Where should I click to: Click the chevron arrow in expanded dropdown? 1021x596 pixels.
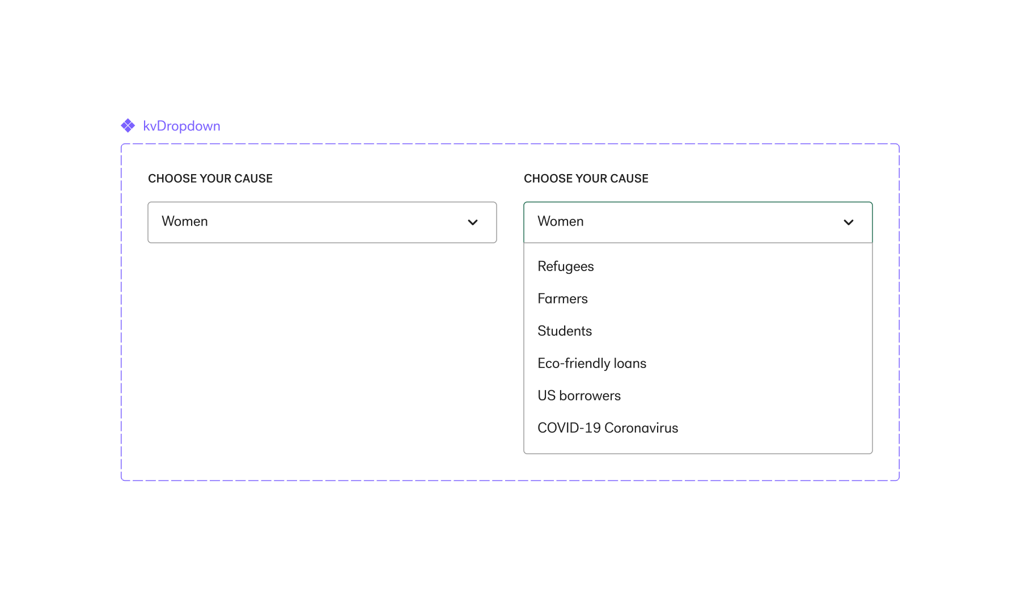point(849,222)
